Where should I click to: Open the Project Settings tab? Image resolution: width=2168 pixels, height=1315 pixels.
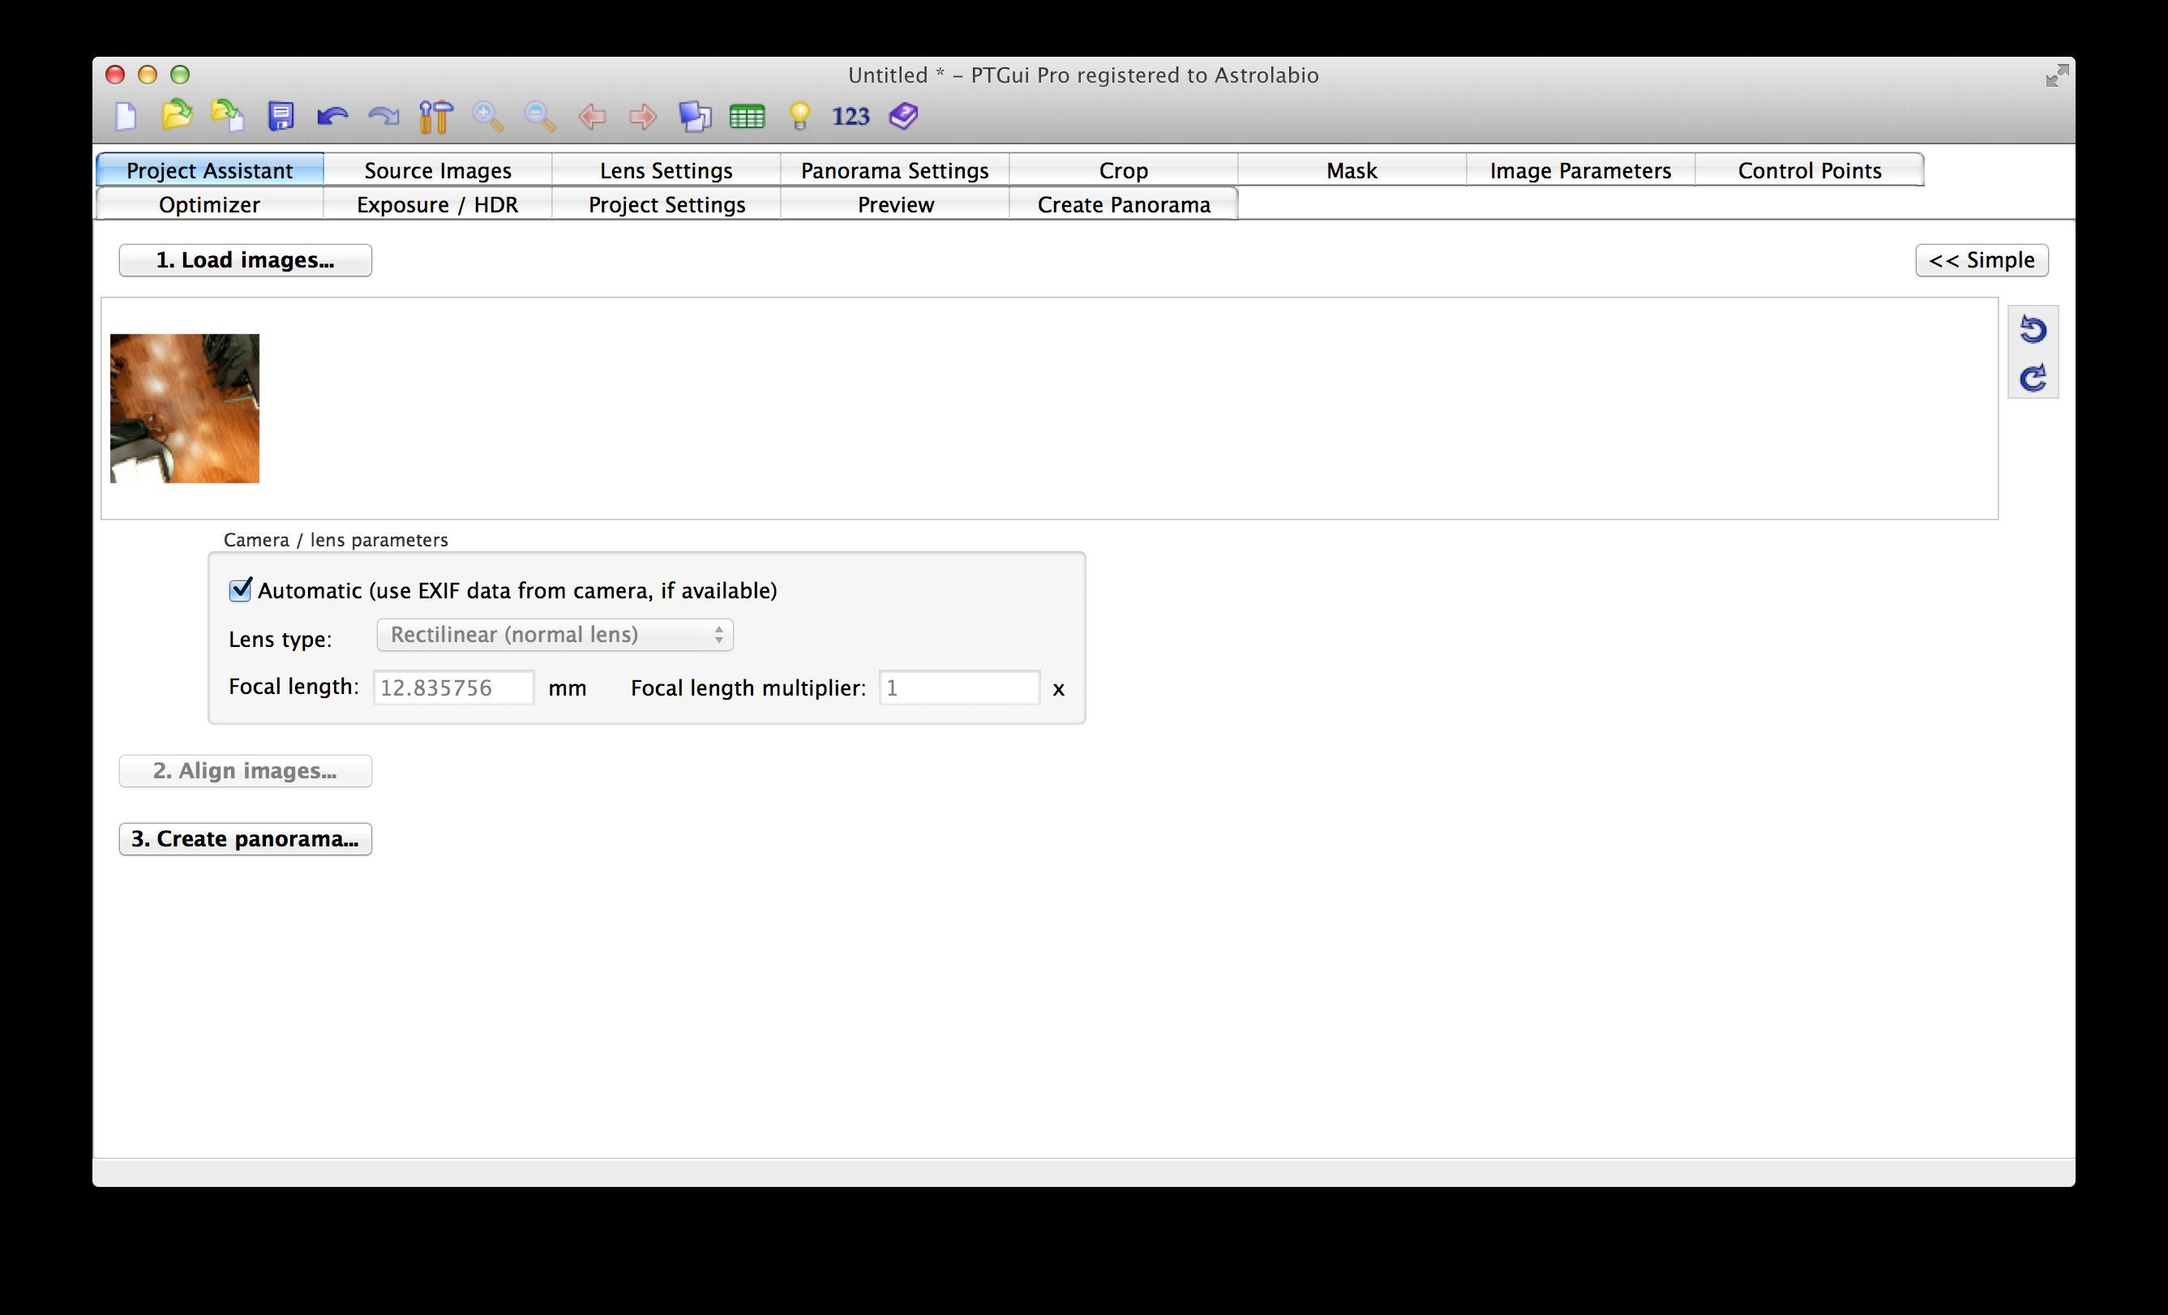(666, 204)
